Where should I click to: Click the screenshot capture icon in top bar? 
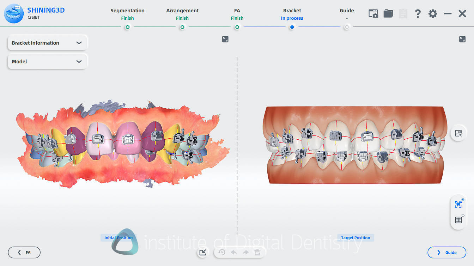click(373, 13)
